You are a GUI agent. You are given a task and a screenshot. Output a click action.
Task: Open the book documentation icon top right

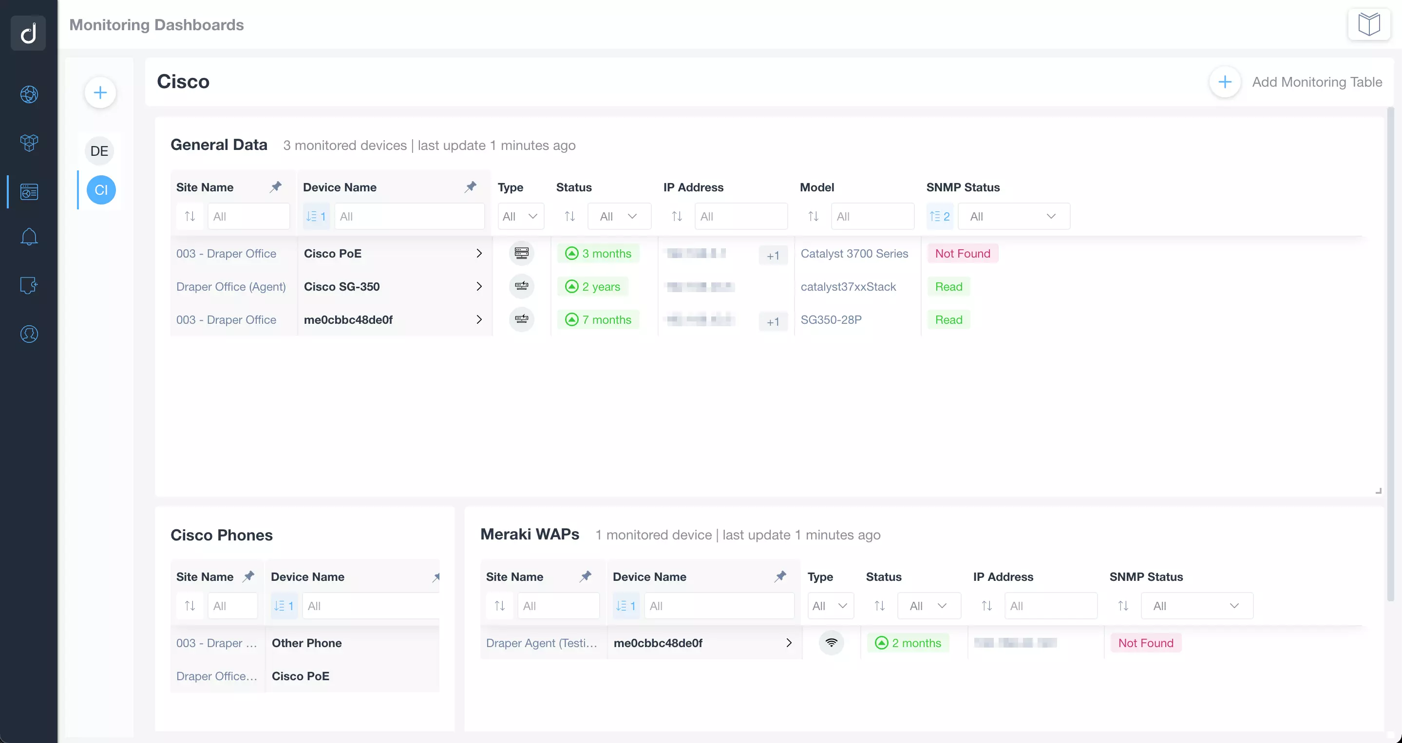(x=1369, y=24)
